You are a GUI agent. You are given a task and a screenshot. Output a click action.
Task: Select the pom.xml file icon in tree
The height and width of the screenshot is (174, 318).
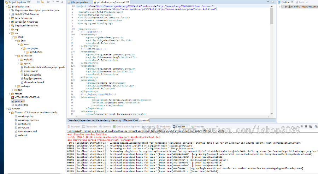12,101
